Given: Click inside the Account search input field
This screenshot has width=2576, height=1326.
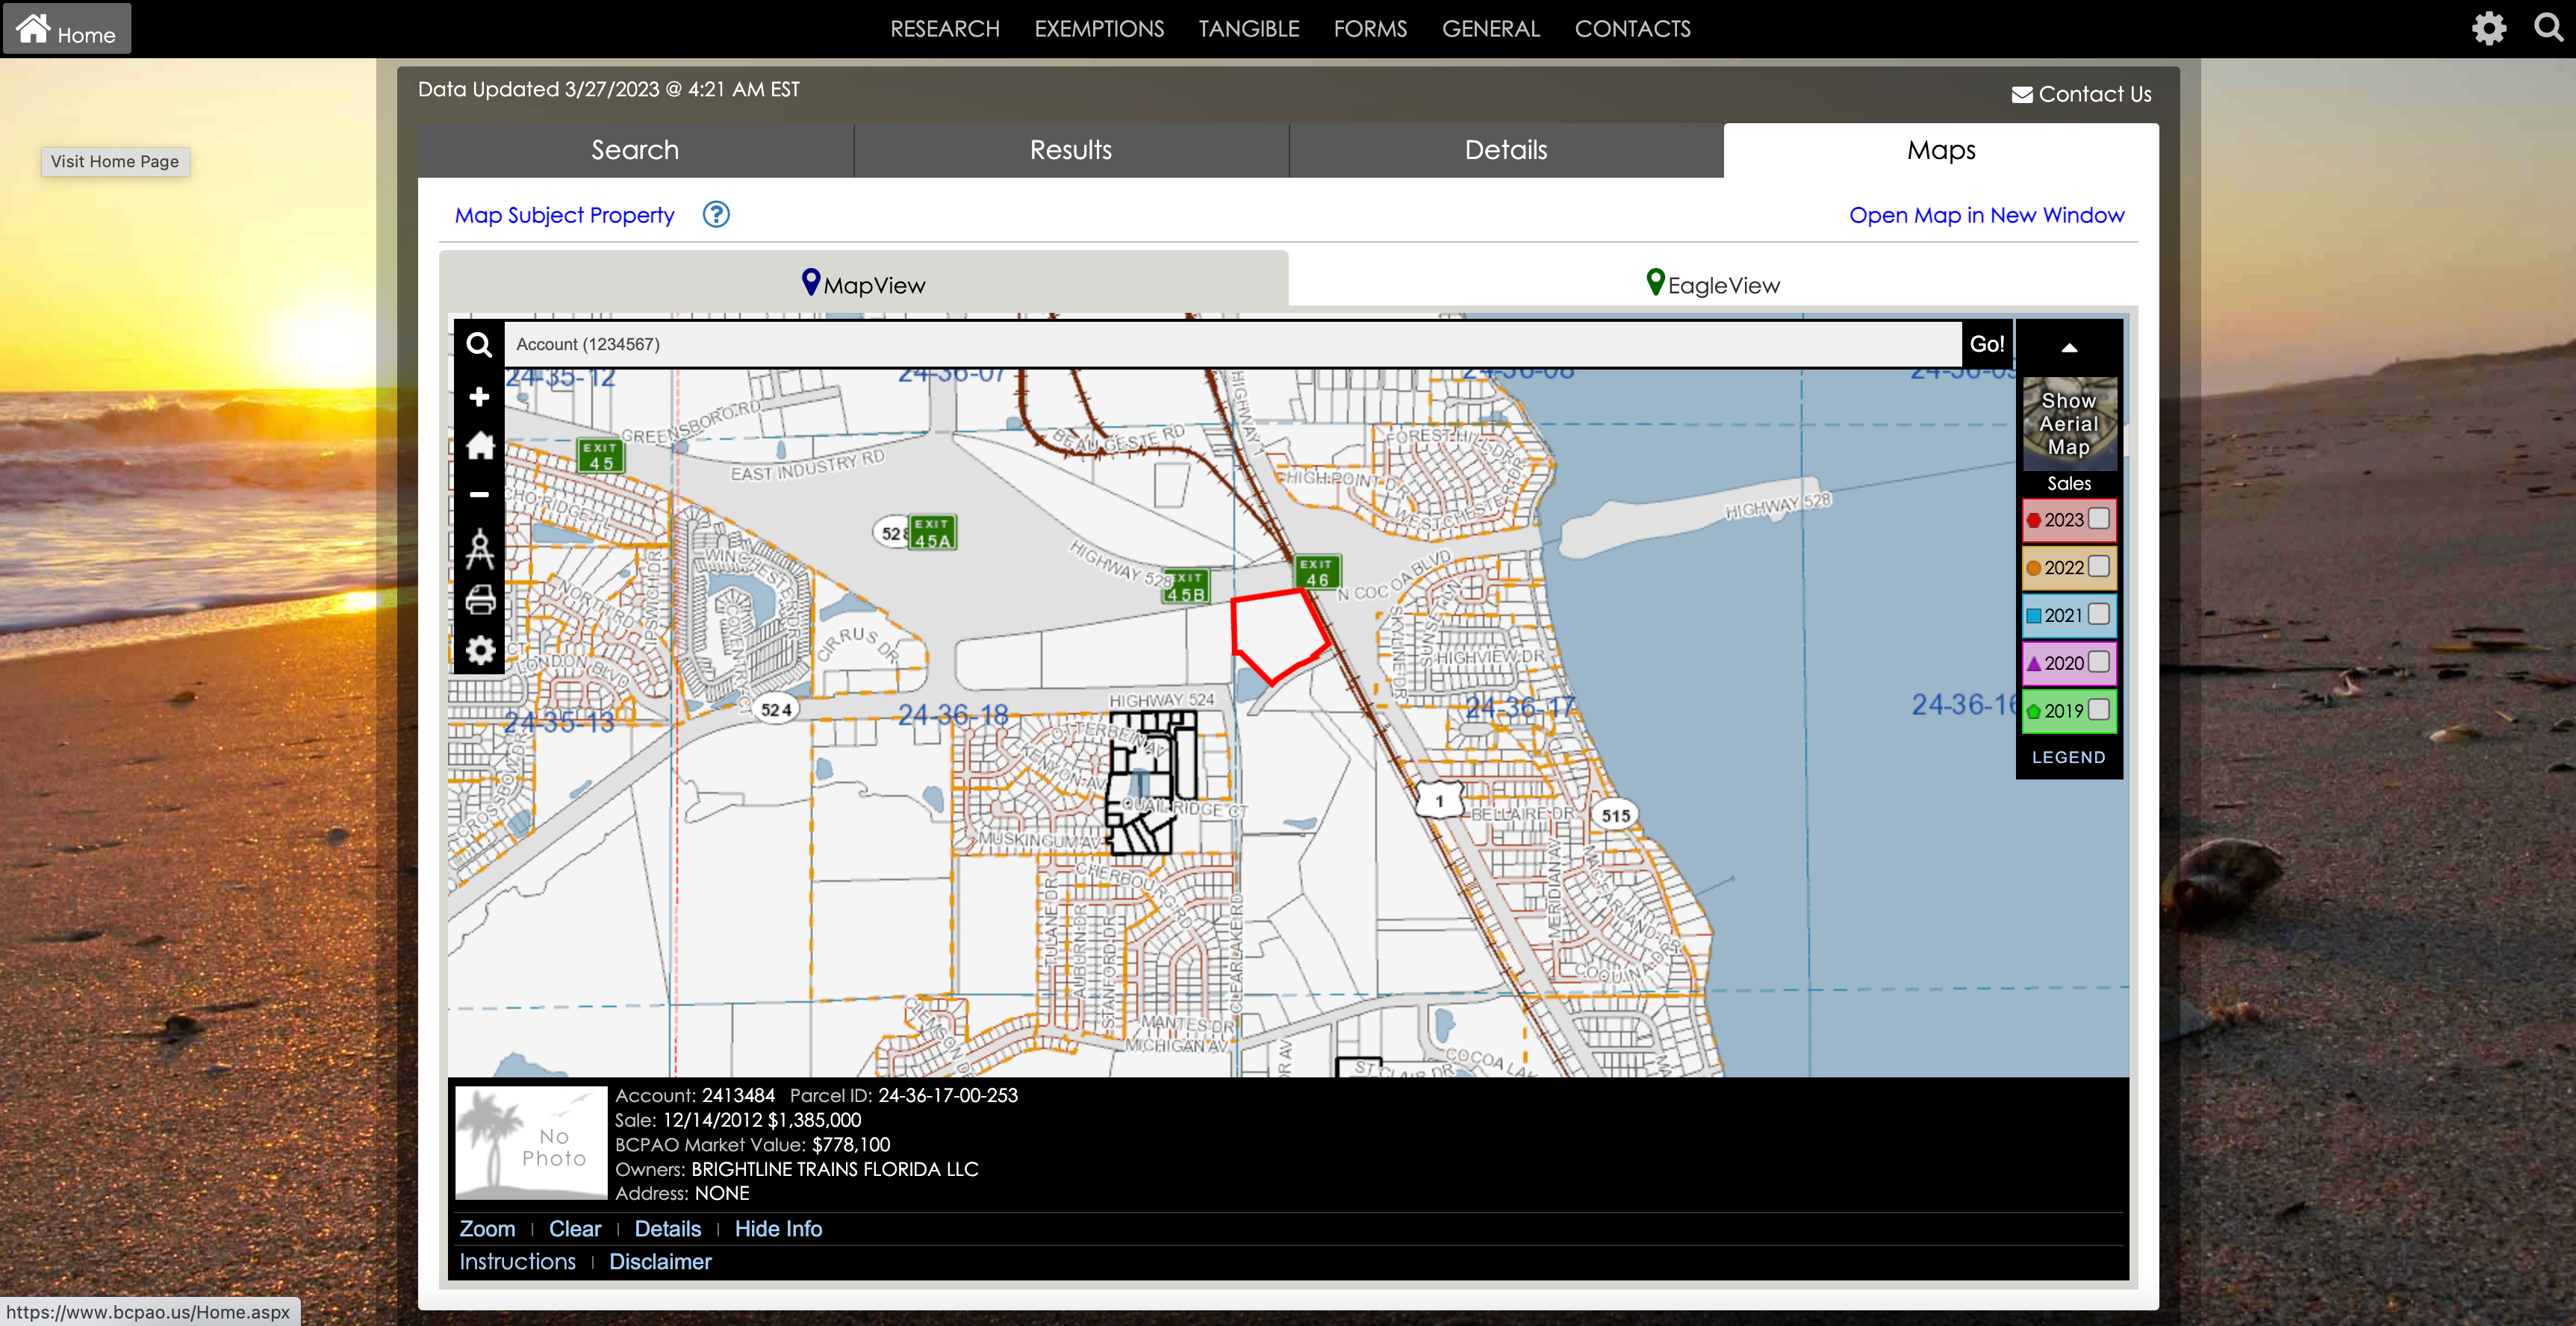Looking at the screenshot, I should pos(1200,344).
